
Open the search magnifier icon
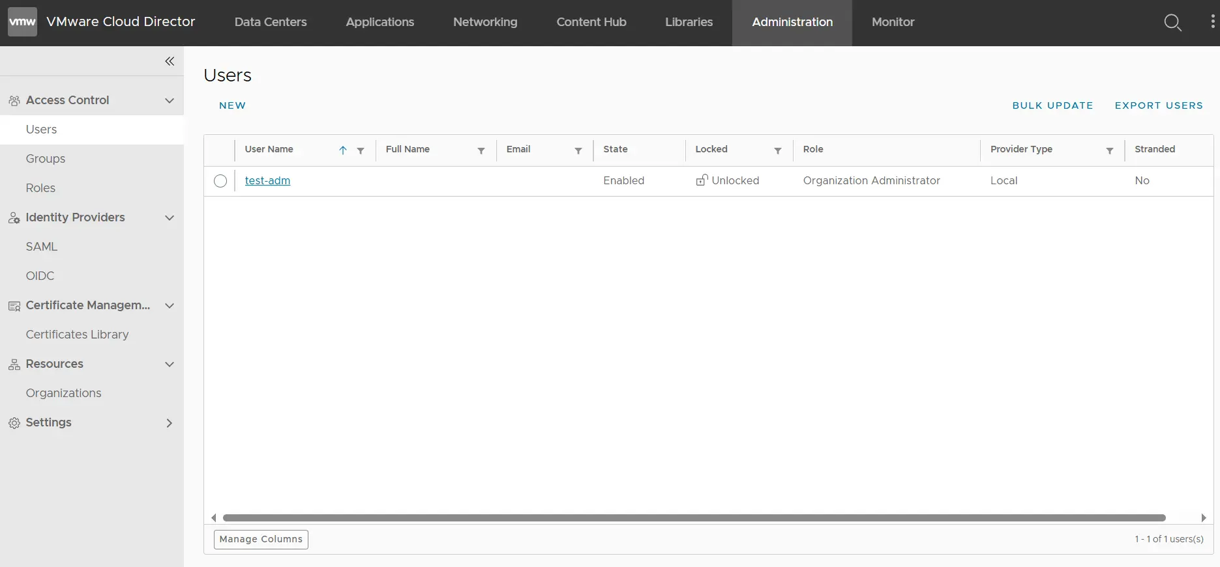click(x=1172, y=23)
